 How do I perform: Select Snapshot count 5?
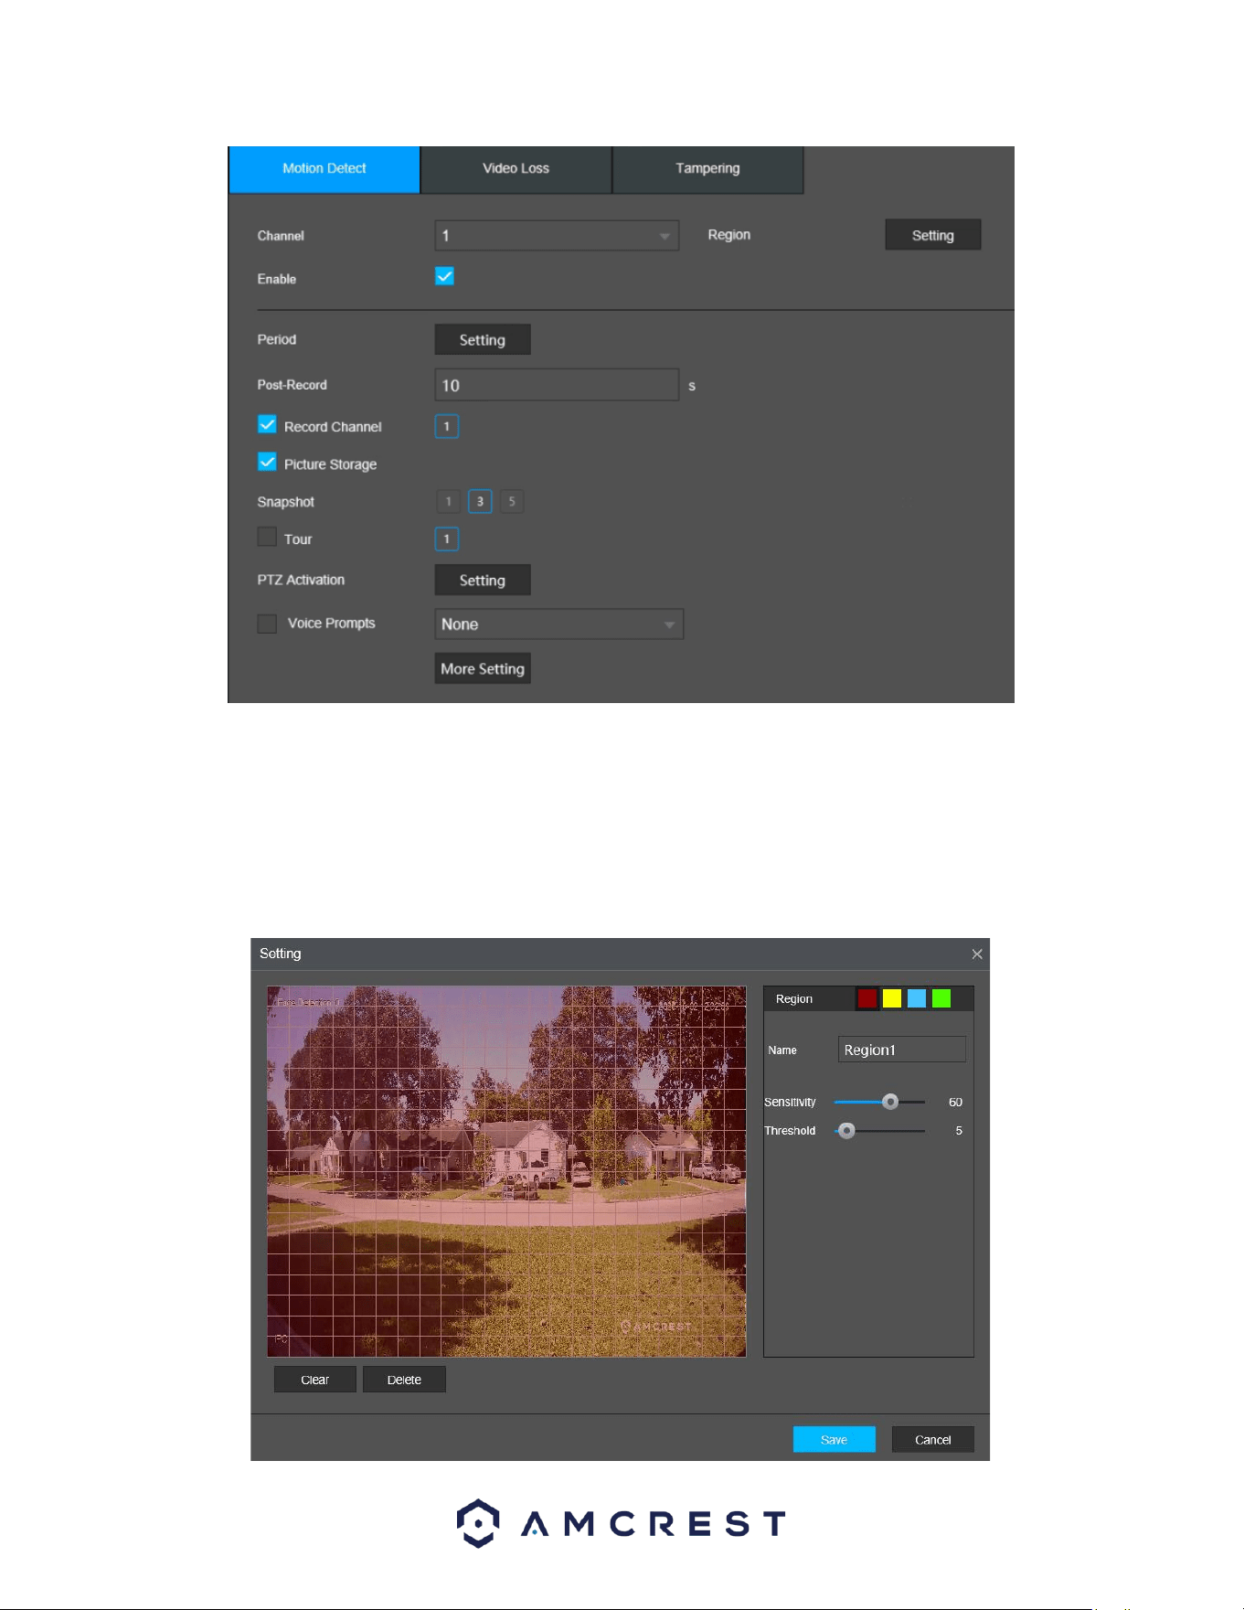pos(512,502)
